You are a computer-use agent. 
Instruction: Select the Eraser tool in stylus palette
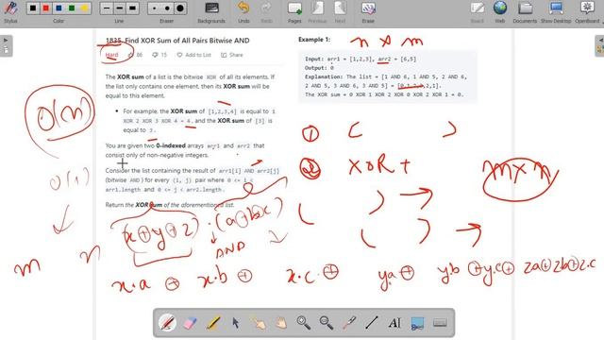190,323
